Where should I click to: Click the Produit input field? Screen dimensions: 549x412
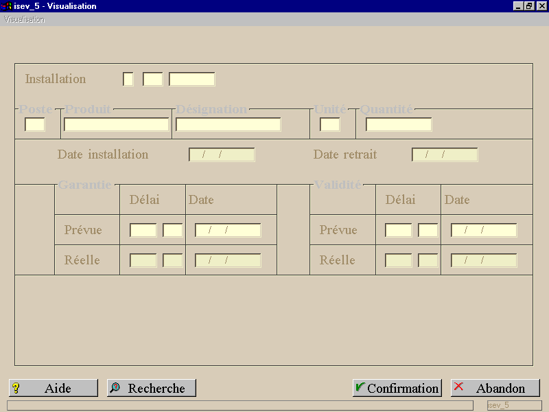click(116, 124)
